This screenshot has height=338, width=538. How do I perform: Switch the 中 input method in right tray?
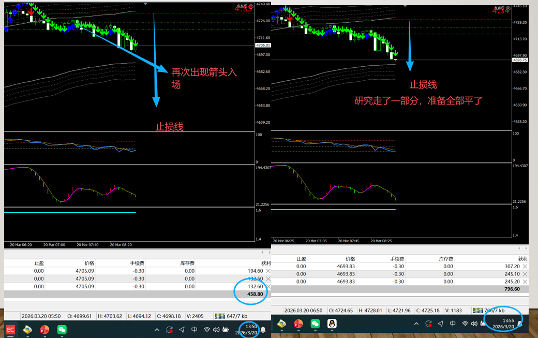tap(453, 323)
